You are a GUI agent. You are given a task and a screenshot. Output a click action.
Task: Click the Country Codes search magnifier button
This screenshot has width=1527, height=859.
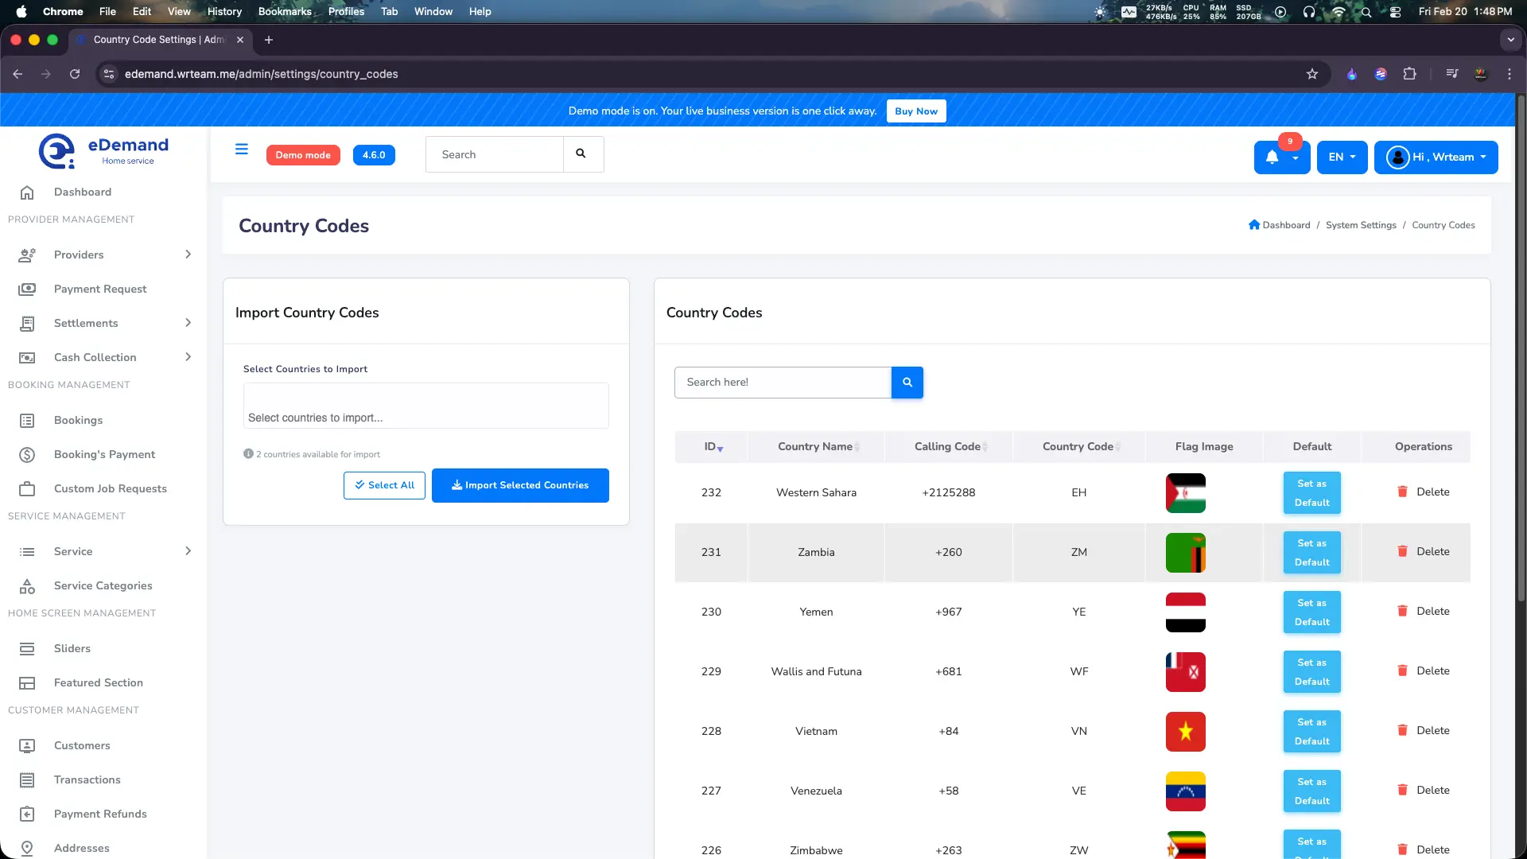pos(907,382)
